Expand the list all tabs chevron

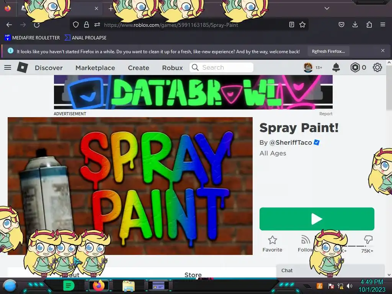point(327,8)
